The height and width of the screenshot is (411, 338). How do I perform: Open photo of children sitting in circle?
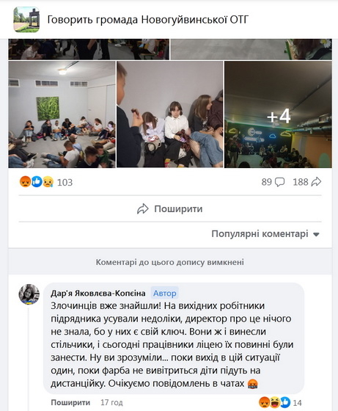(62, 114)
